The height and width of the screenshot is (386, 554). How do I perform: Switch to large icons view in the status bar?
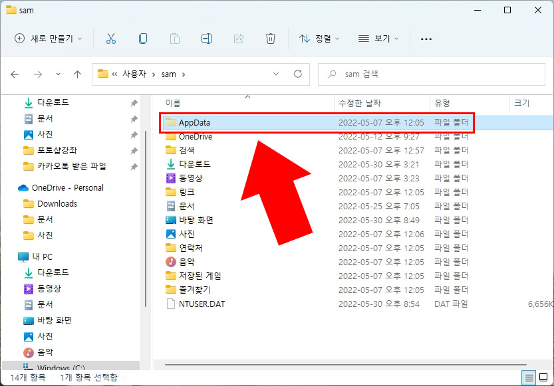542,377
